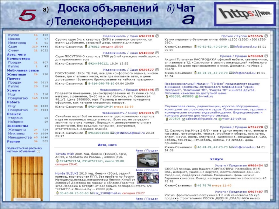This screenshot has height=209, width=279.
Task: Open the Сдам category with 4443 ads
Action: pos(13,47)
